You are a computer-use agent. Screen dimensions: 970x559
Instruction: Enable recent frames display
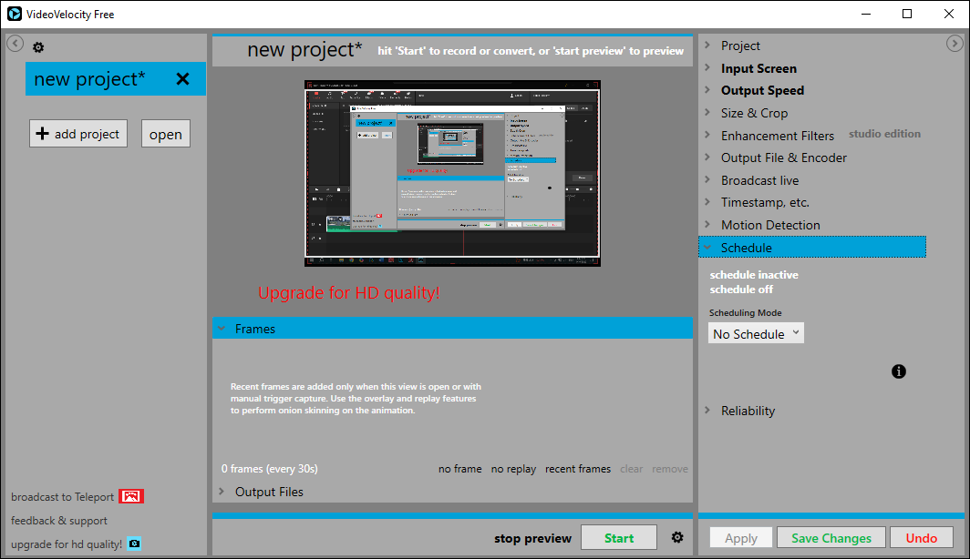coord(577,468)
